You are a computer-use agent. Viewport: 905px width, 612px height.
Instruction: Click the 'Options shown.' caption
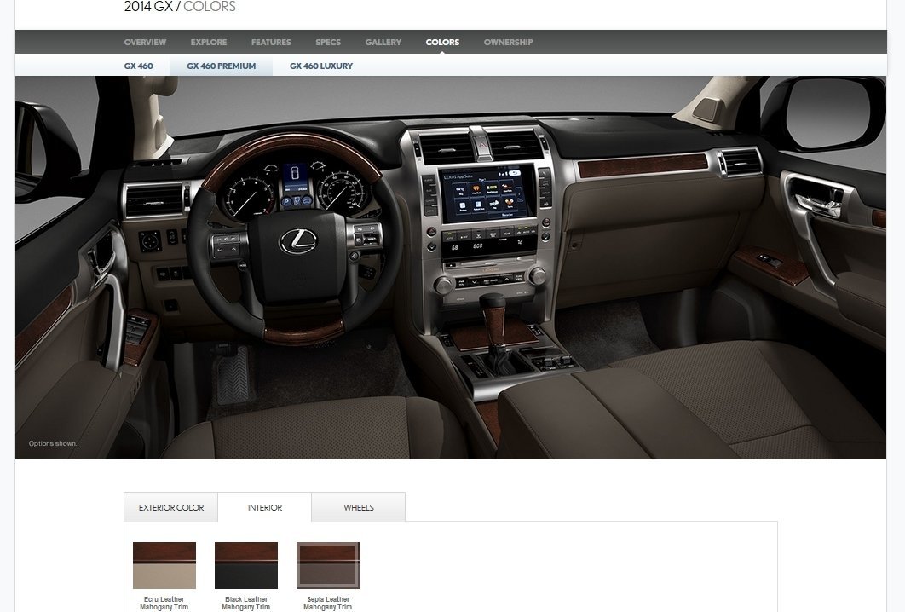[x=53, y=443]
